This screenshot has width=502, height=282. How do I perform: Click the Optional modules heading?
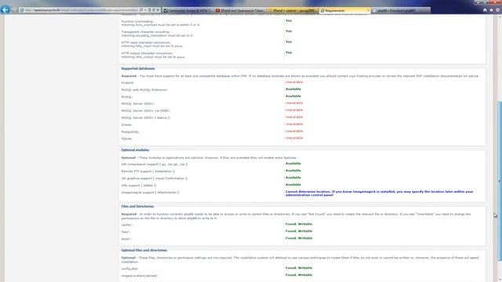[135, 150]
